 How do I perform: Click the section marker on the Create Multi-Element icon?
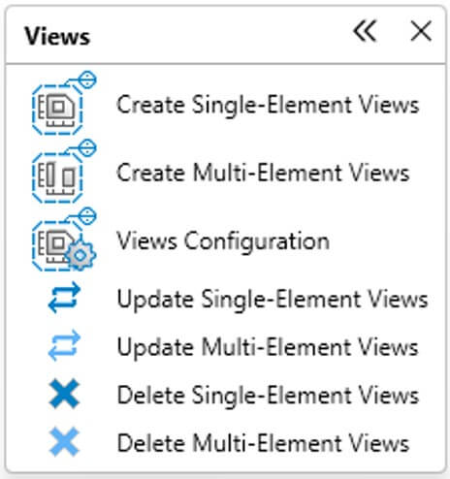(87, 148)
